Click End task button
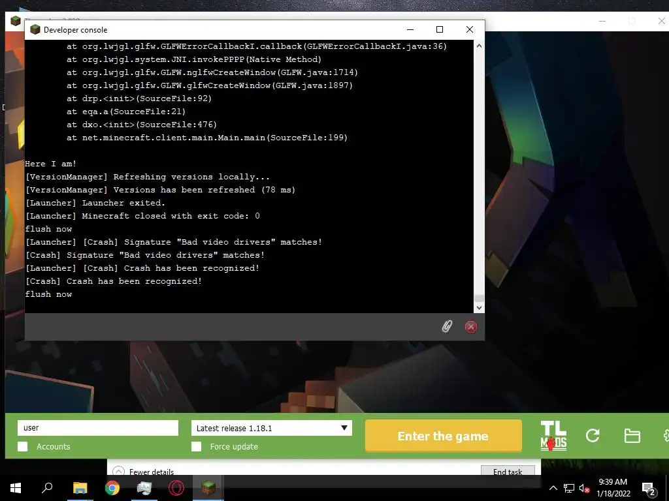669x501 pixels. click(508, 471)
